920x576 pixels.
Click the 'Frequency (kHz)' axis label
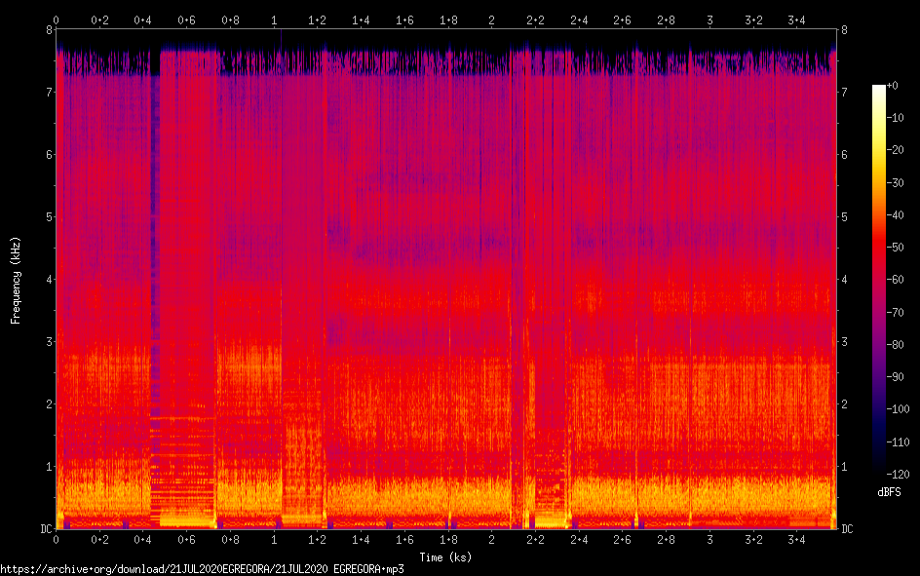[x=16, y=281]
